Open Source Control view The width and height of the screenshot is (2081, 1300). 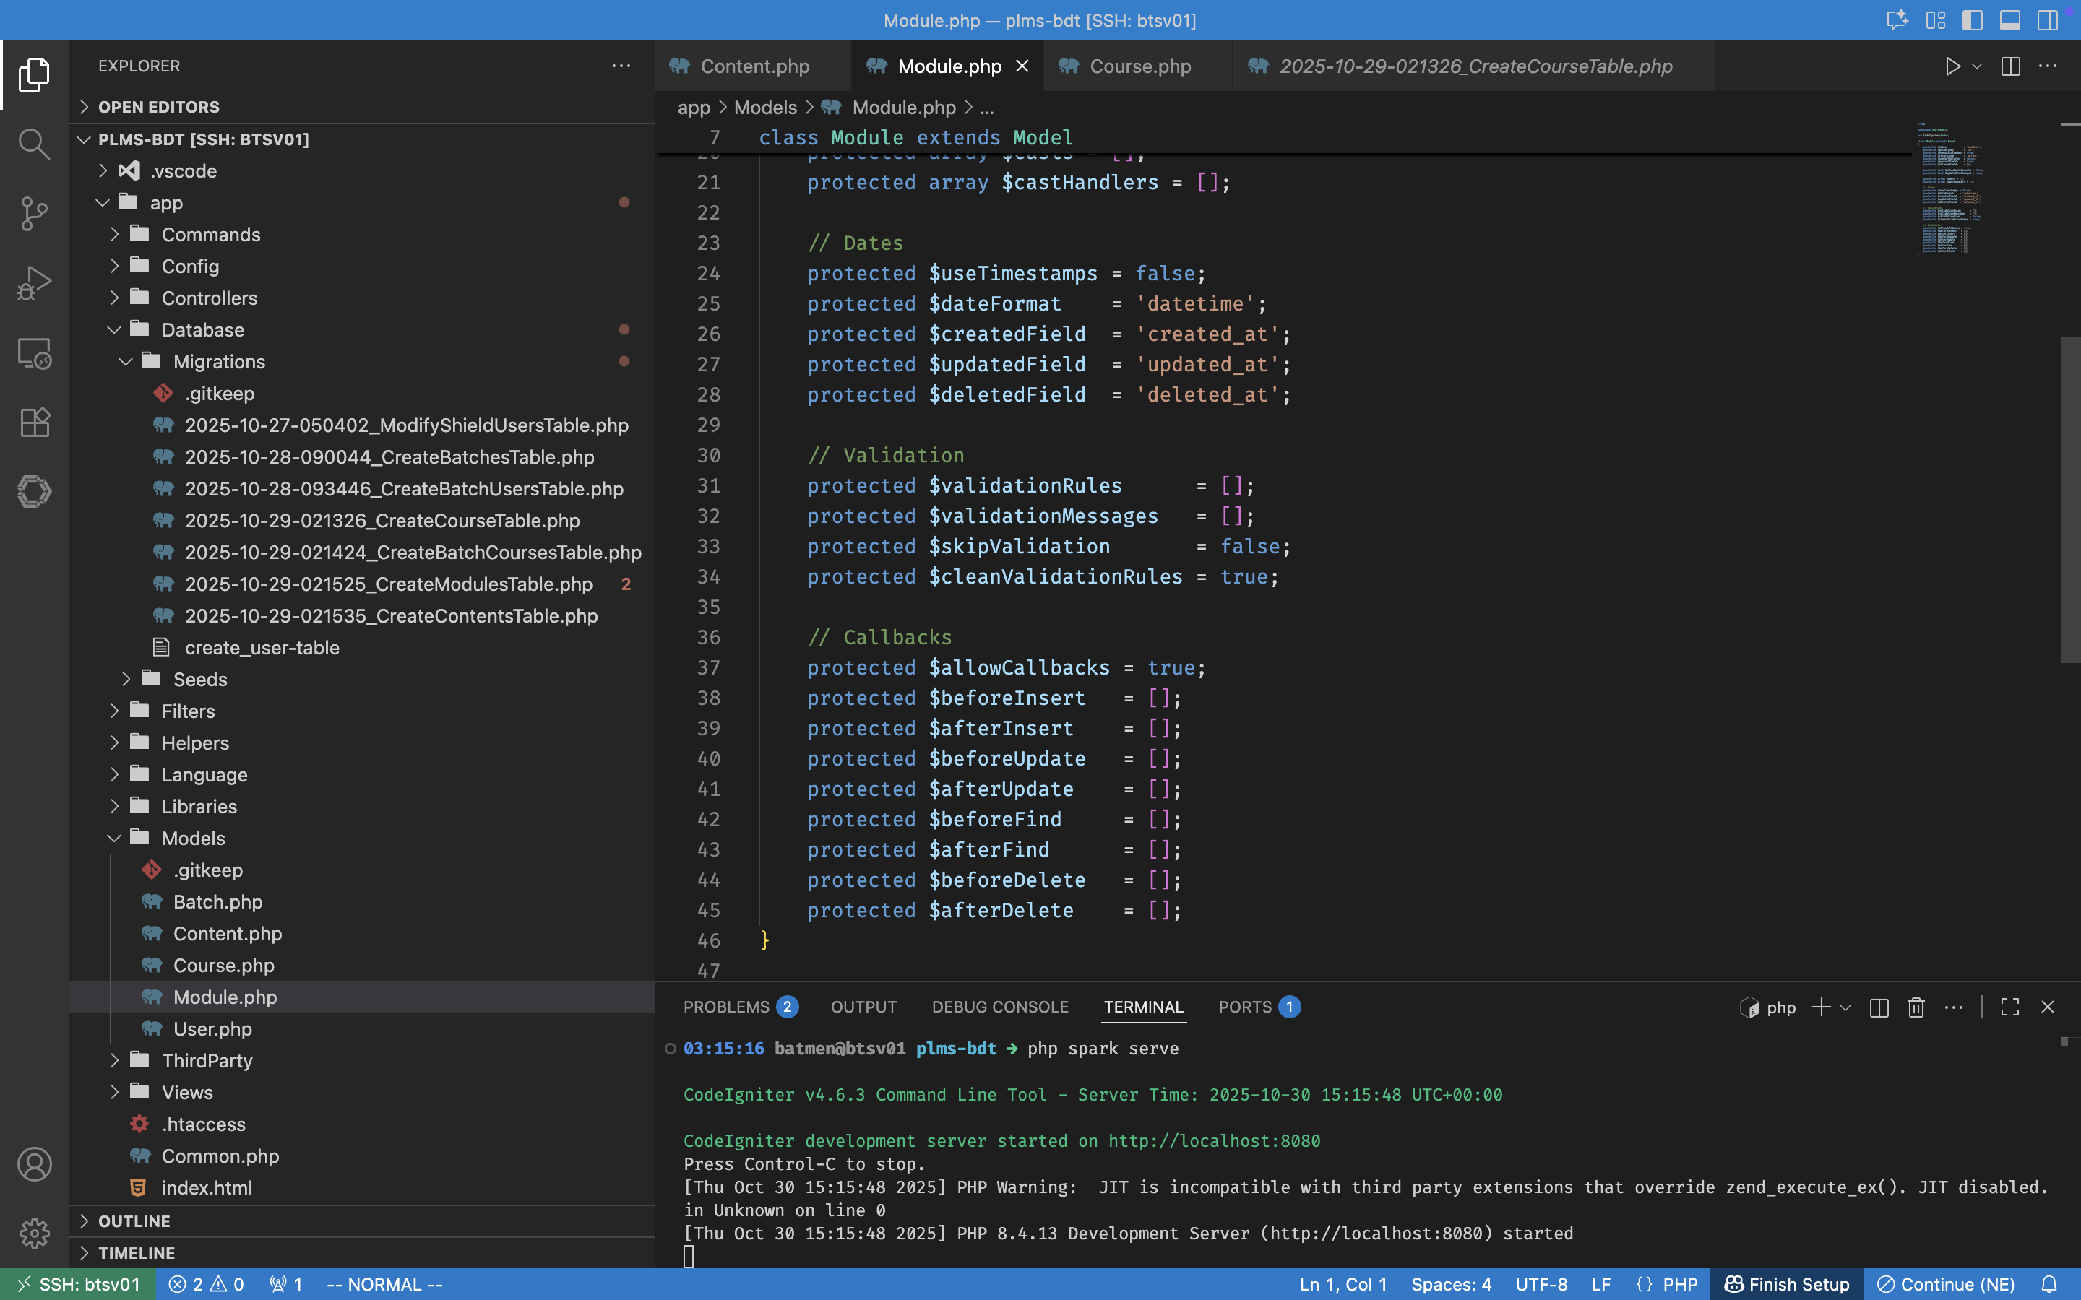click(35, 213)
